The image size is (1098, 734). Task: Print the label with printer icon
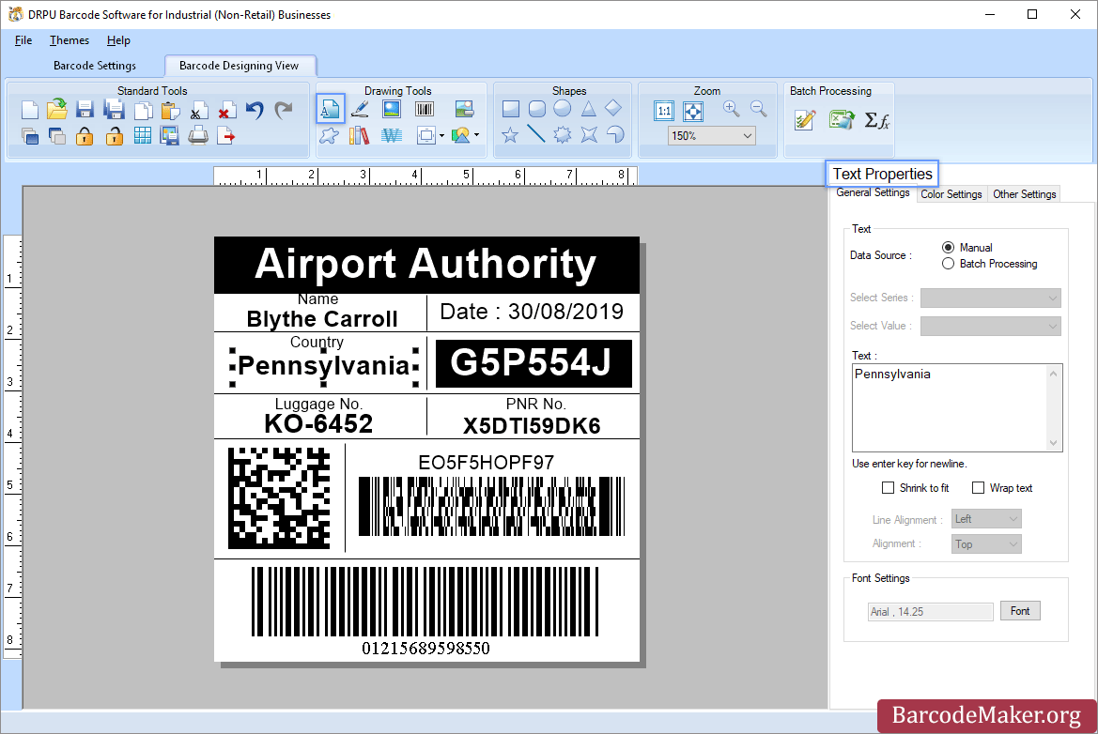198,136
